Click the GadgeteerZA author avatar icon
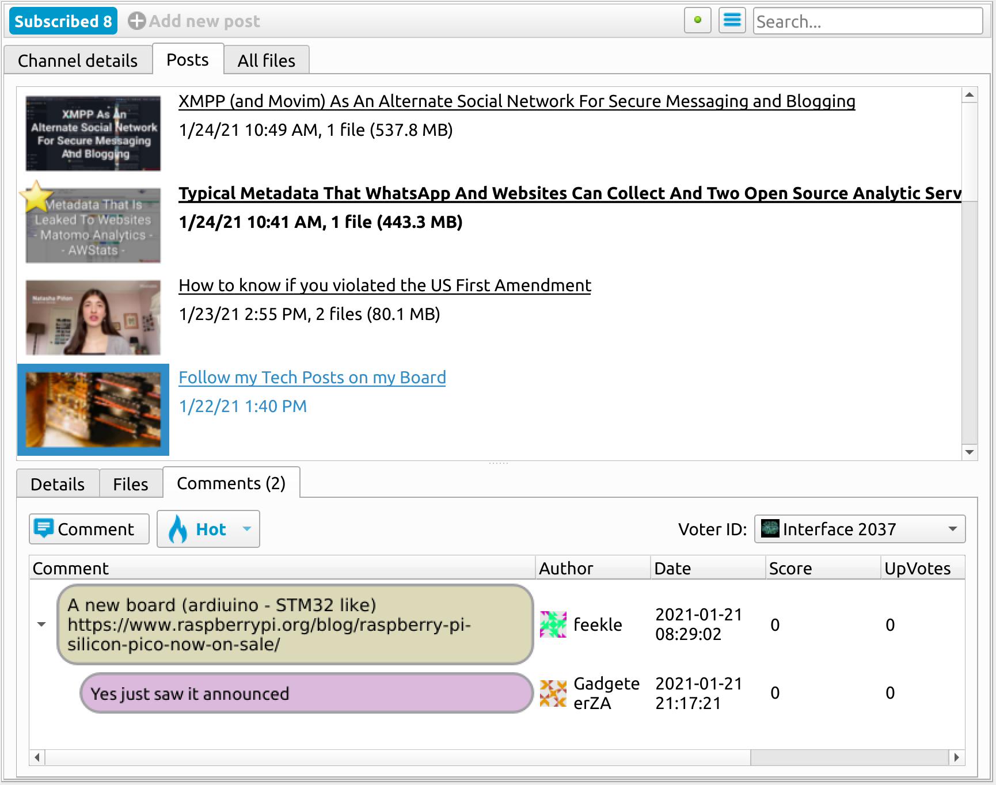Viewport: 996px width, 785px height. 553,693
